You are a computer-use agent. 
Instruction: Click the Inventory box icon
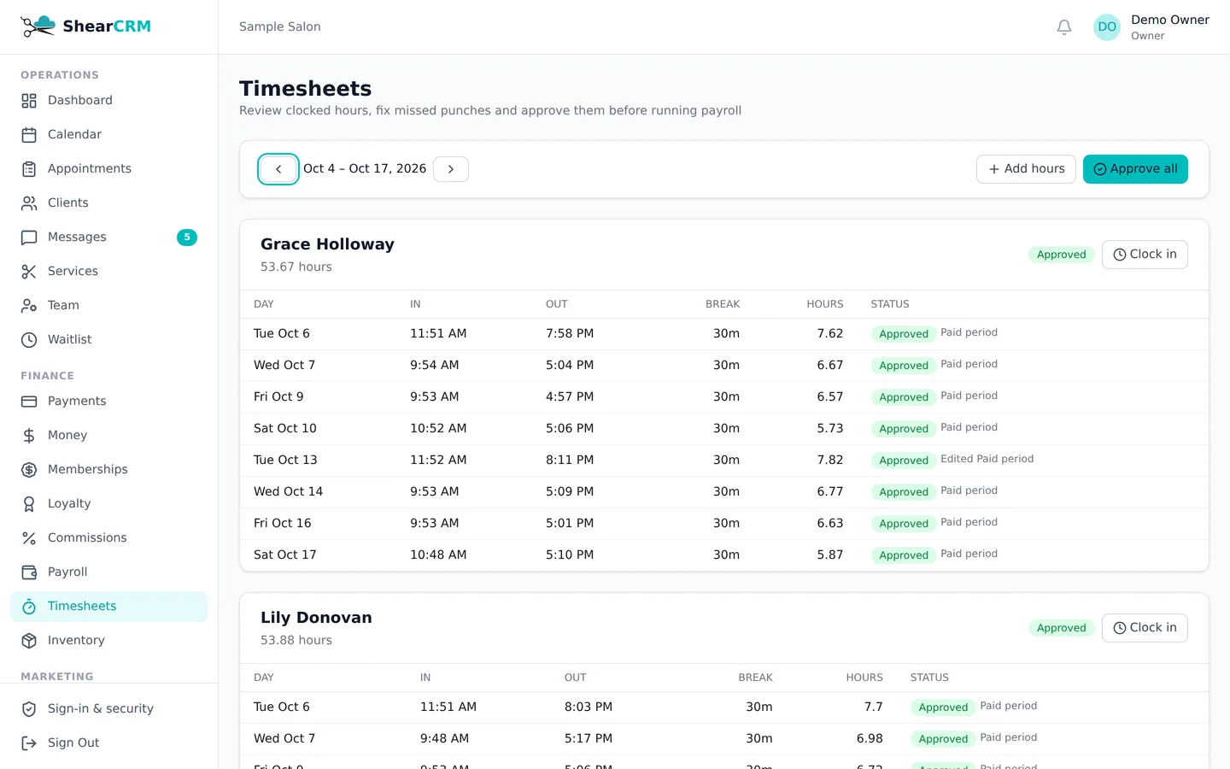29,641
